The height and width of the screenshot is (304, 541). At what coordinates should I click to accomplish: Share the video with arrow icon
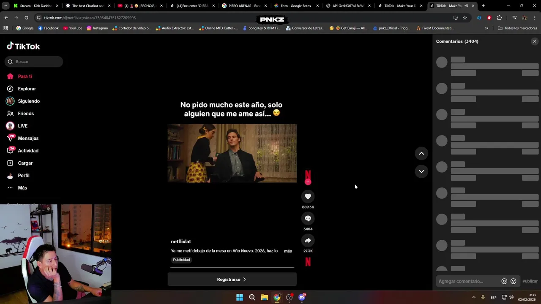tap(308, 240)
